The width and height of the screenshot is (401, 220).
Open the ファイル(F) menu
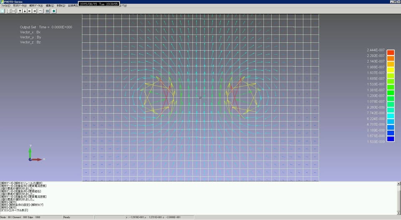pyautogui.click(x=5, y=5)
